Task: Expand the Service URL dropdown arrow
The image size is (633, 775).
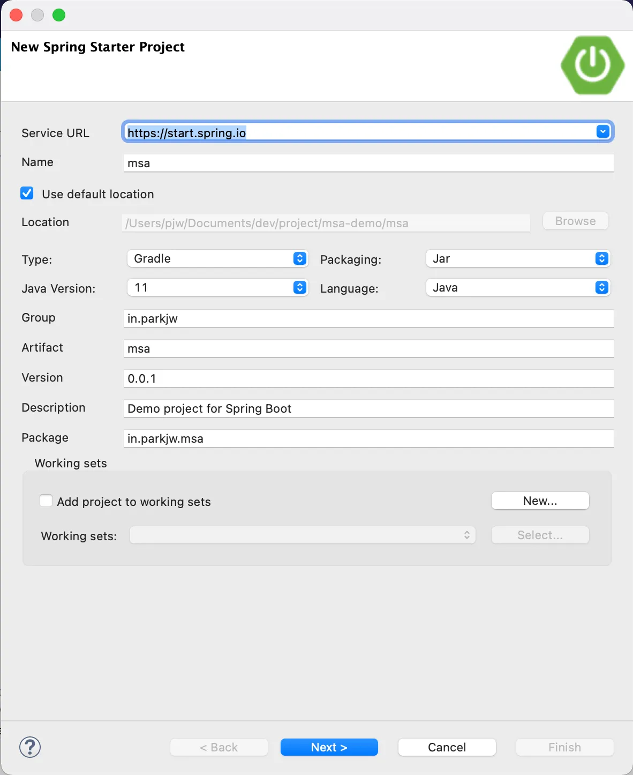Action: tap(602, 132)
